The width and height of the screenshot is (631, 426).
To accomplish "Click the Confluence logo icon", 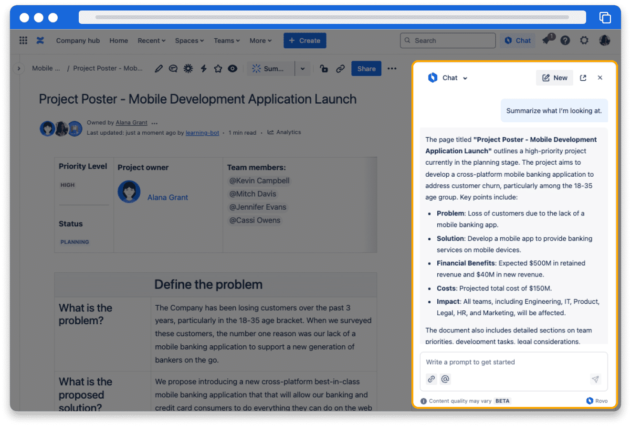I will pos(40,41).
